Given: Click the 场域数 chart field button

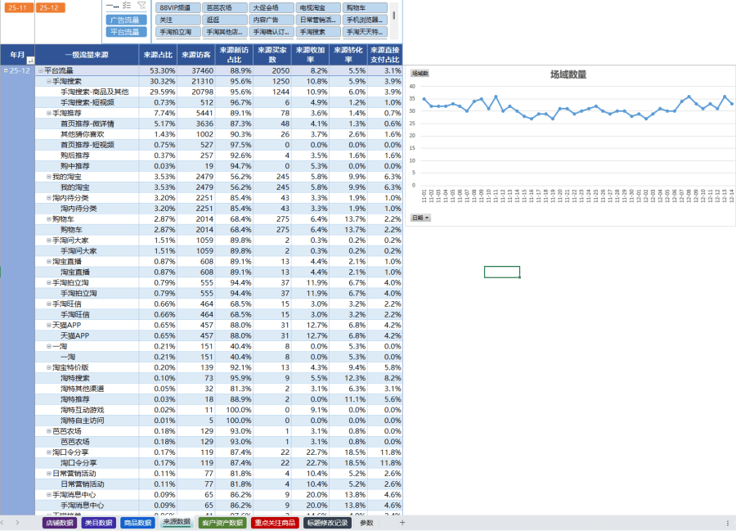Looking at the screenshot, I should [x=420, y=74].
